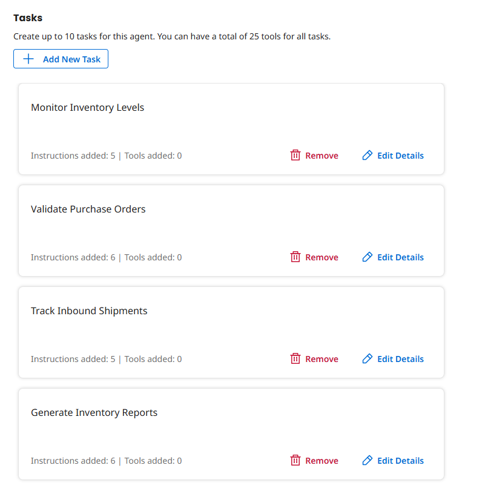Remove the Track Inbound Shipments task

coord(322,358)
